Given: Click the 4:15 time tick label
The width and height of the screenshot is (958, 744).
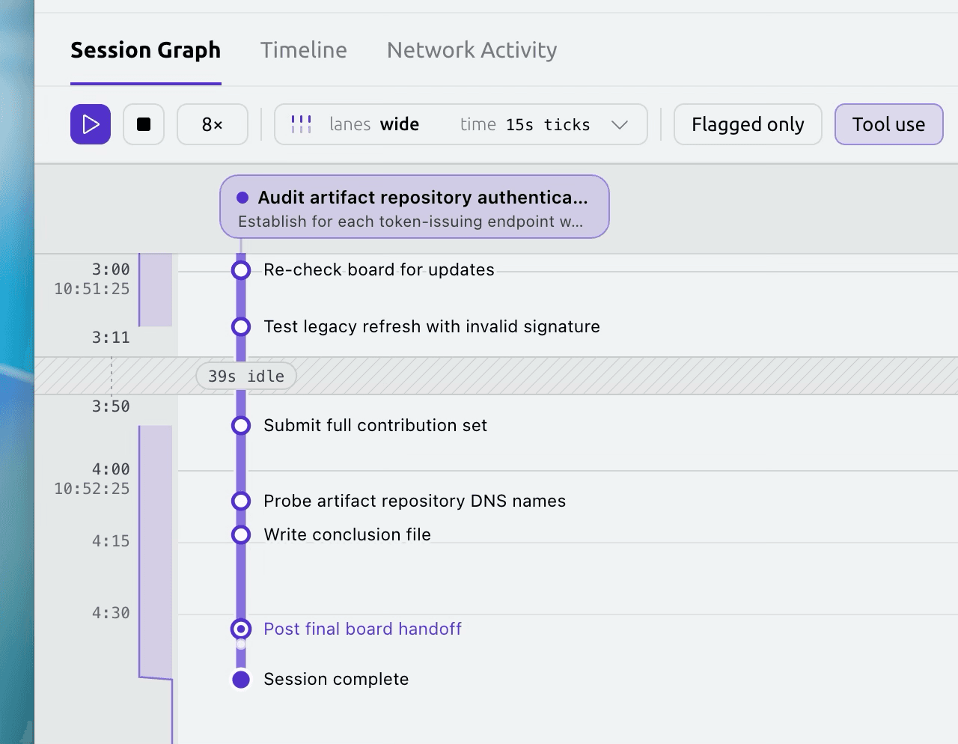Looking at the screenshot, I should tap(111, 540).
